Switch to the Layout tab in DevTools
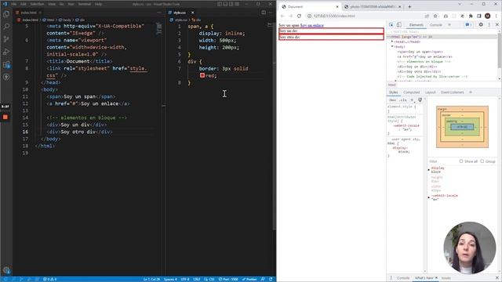502x282 pixels. (431, 92)
